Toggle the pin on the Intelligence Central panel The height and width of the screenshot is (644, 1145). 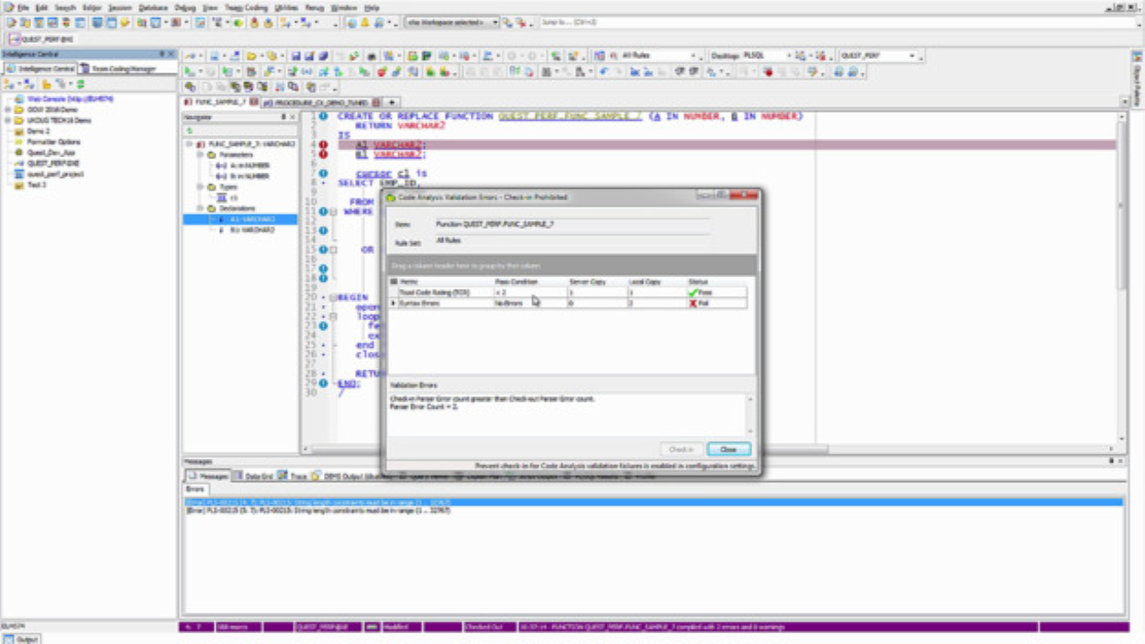tap(163, 54)
